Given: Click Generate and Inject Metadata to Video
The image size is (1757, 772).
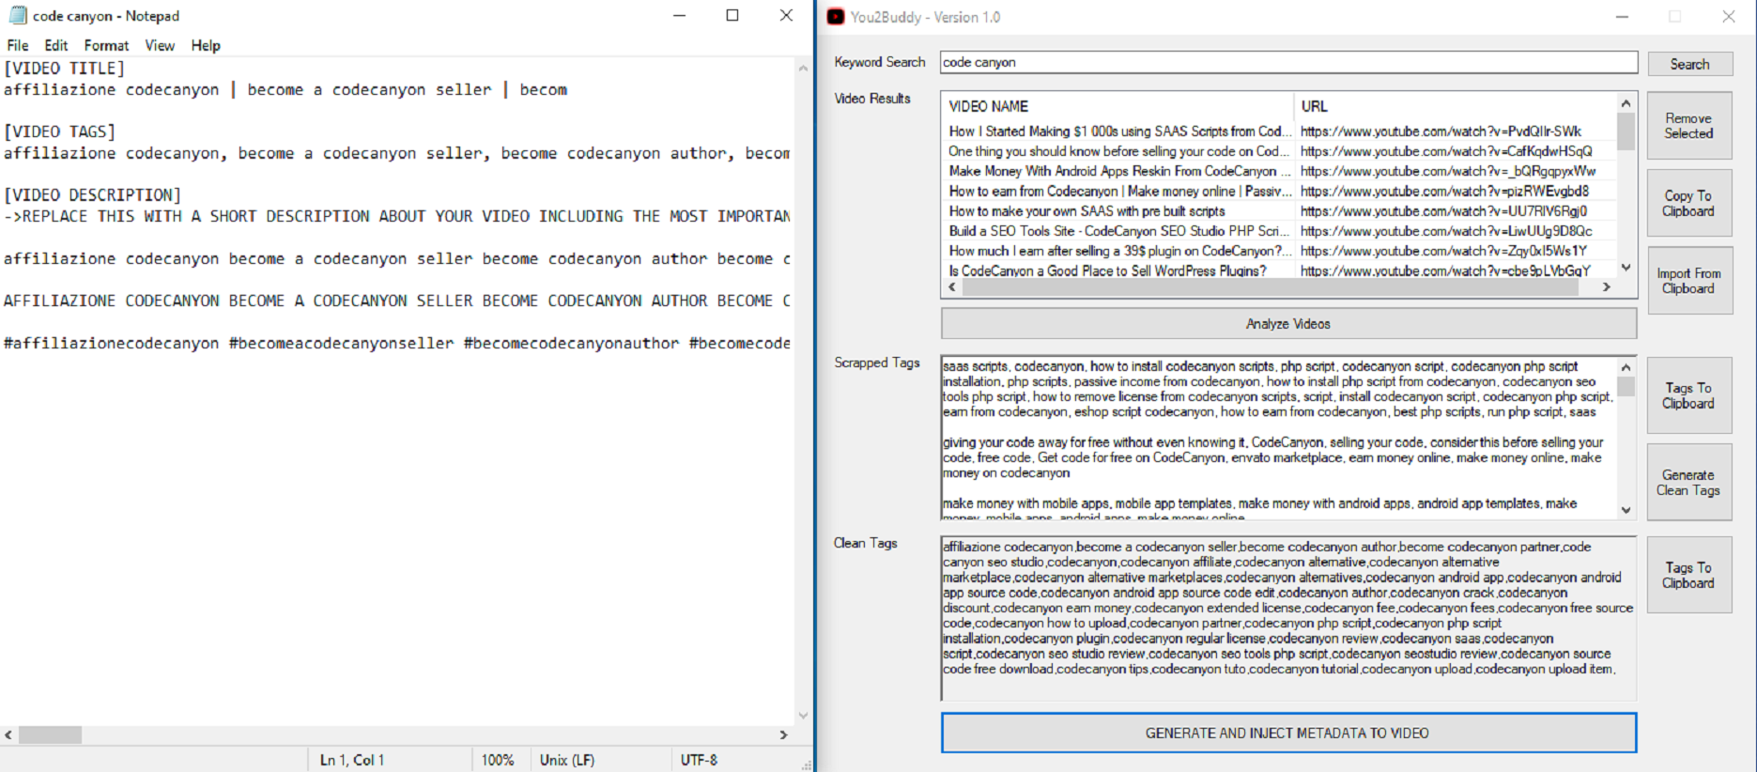Looking at the screenshot, I should tap(1288, 733).
